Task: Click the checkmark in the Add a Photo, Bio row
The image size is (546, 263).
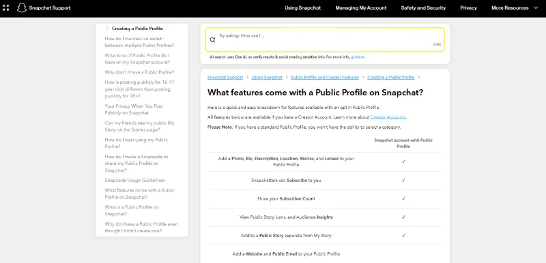Action: [403, 161]
